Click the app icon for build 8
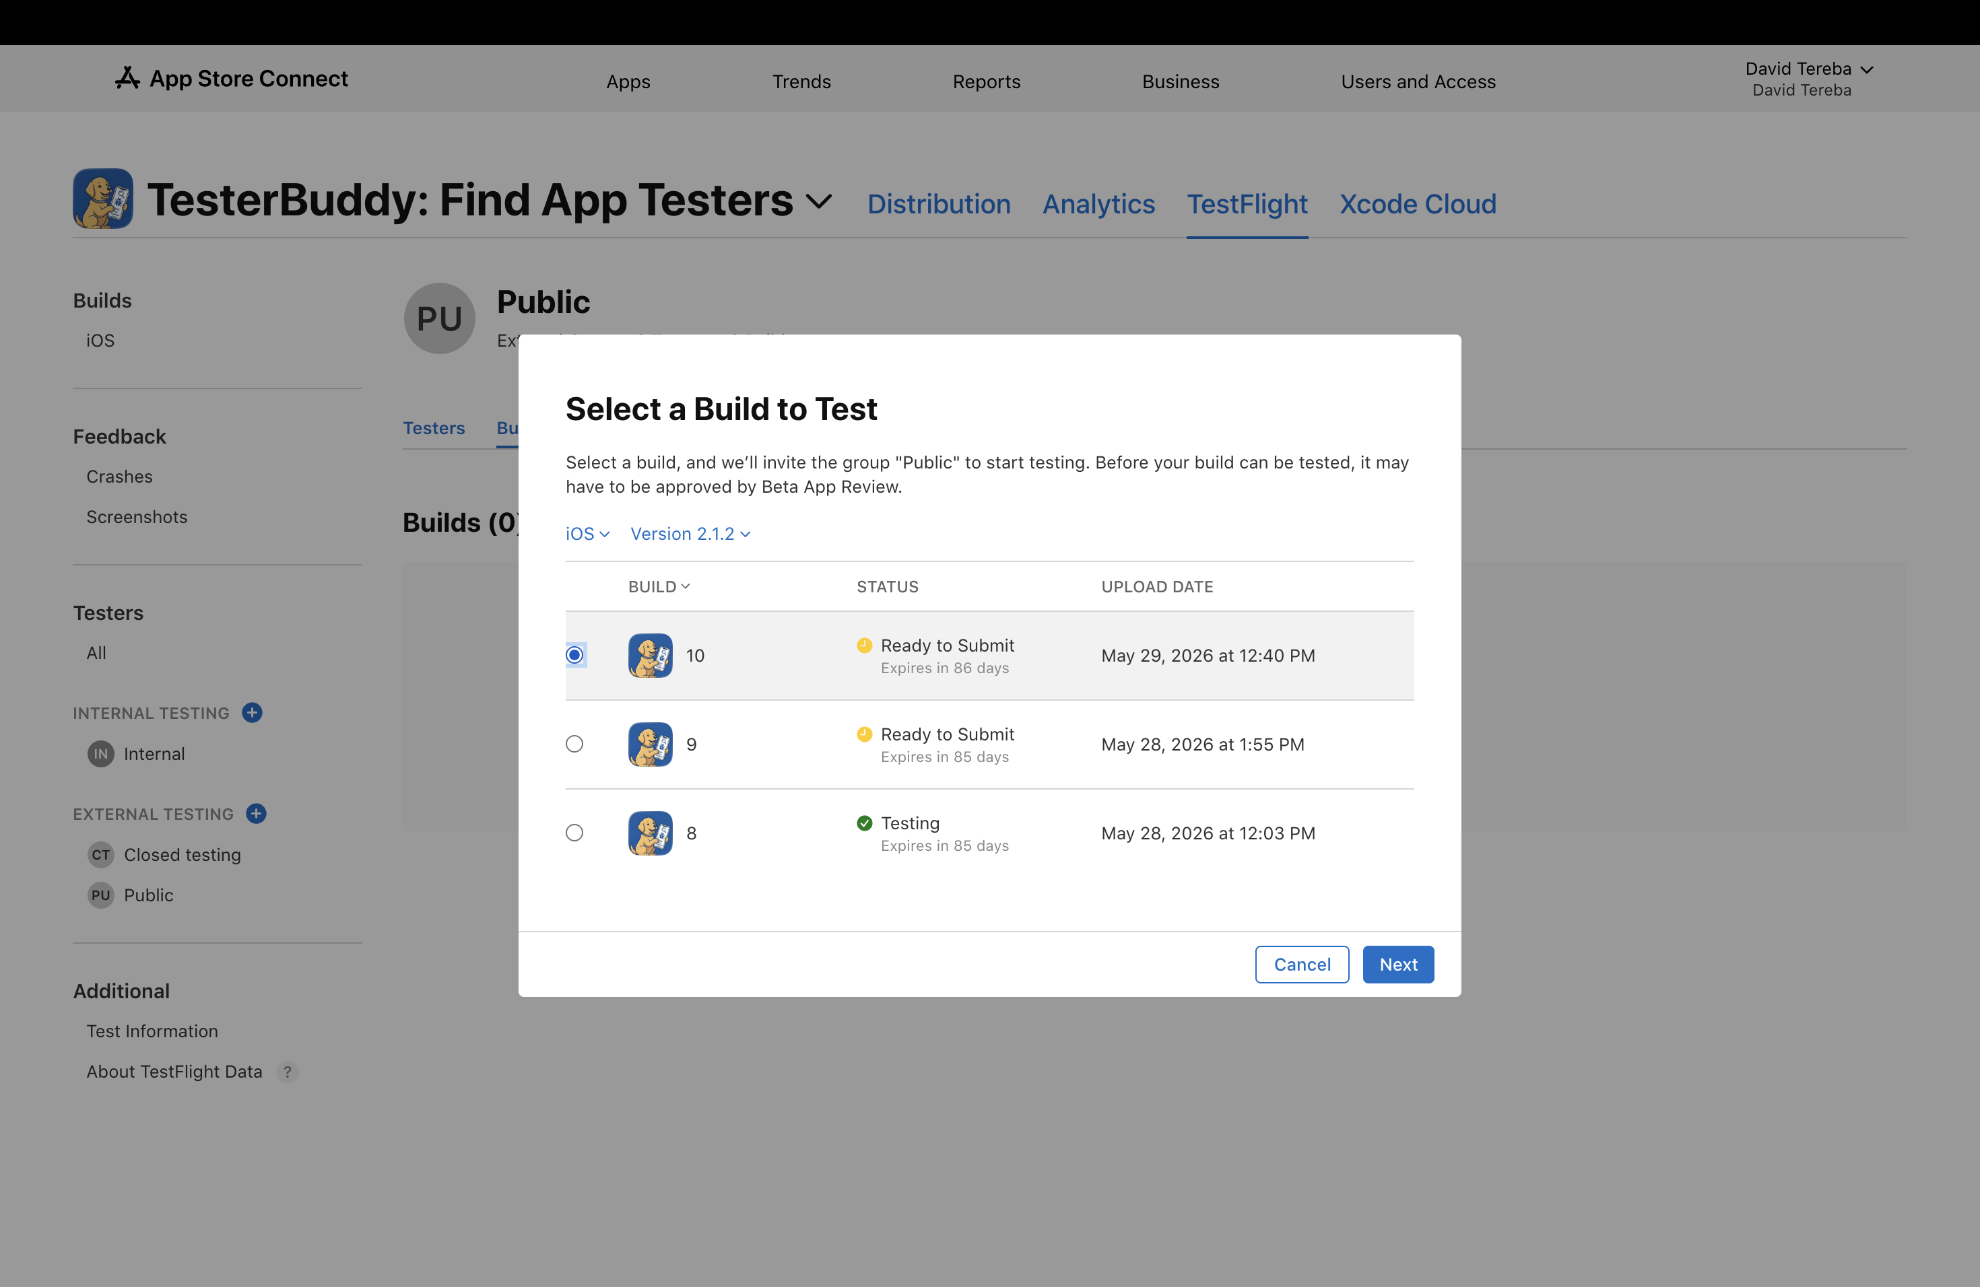Screen dimensions: 1980x1287 pyautogui.click(x=651, y=833)
